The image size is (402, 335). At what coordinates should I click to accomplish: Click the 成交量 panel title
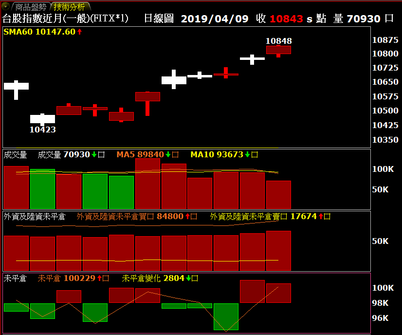pos(16,155)
